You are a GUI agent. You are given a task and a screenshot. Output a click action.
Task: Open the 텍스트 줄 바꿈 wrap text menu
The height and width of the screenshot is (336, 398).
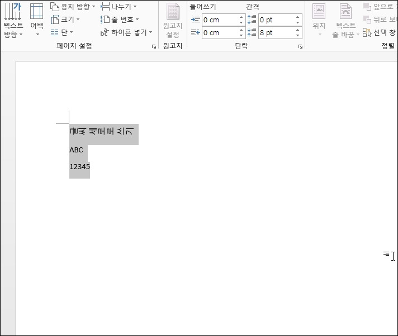345,20
